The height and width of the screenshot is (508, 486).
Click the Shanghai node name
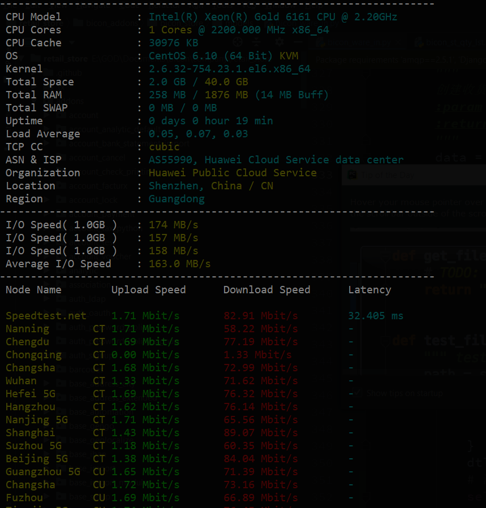click(x=31, y=432)
